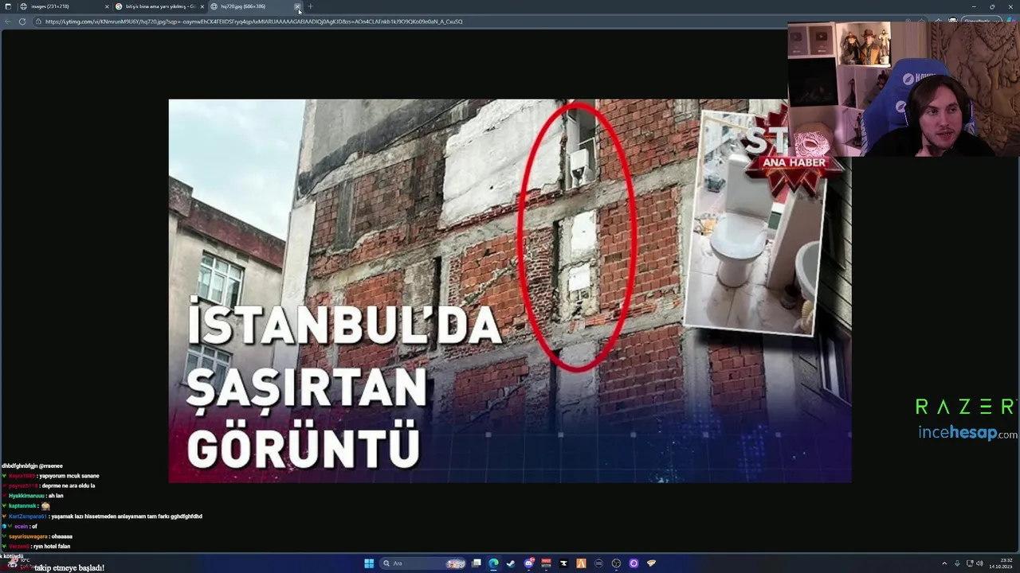Switch to the Google search tab

(159, 6)
